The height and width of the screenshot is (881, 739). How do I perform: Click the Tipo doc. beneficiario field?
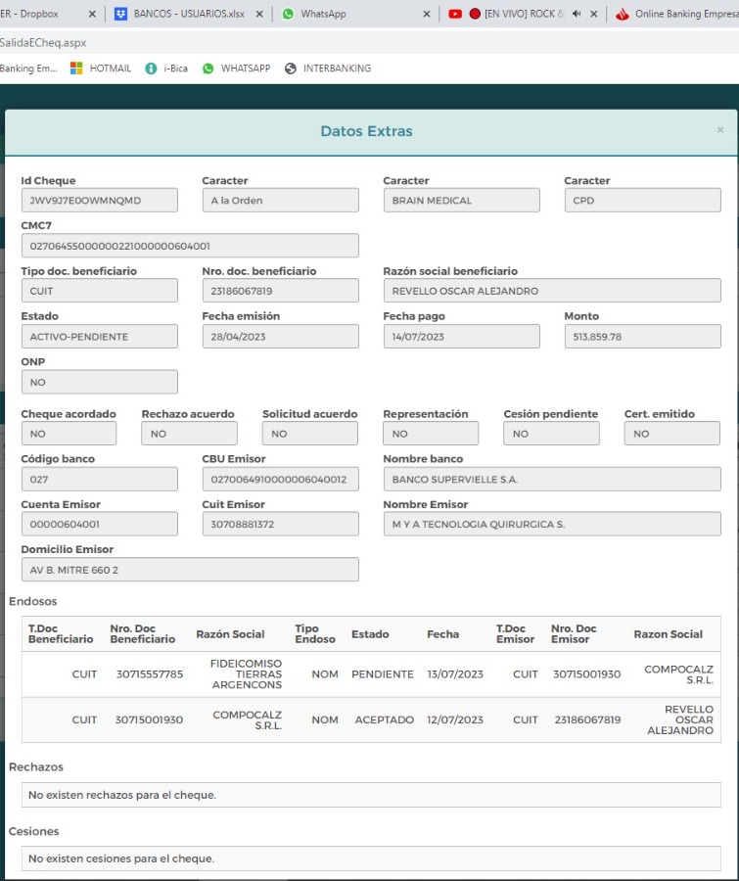pyautogui.click(x=100, y=291)
